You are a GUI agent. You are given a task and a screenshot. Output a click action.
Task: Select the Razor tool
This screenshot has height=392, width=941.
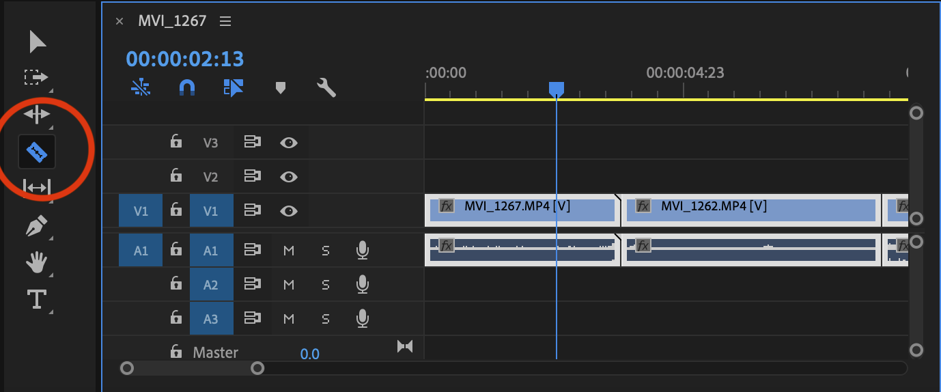coord(37,152)
